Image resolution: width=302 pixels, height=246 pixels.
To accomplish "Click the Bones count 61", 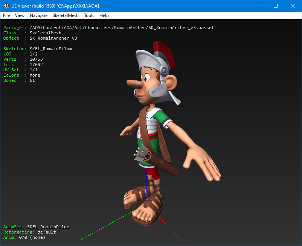I will [x=32, y=80].
